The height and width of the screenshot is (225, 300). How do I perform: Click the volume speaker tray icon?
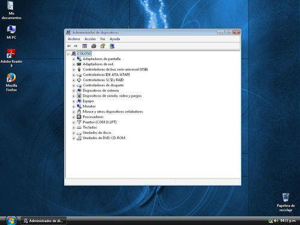276,221
